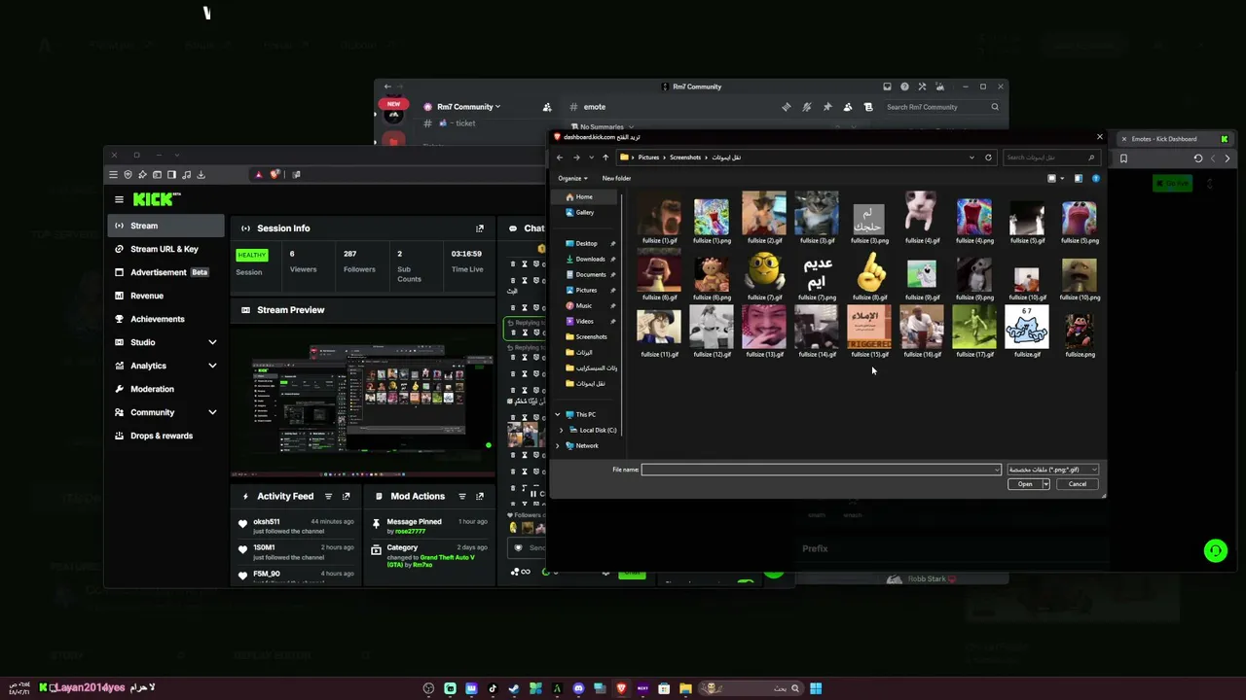Select the fullsize.png thumbnail
The width and height of the screenshot is (1246, 700).
click(x=1080, y=334)
